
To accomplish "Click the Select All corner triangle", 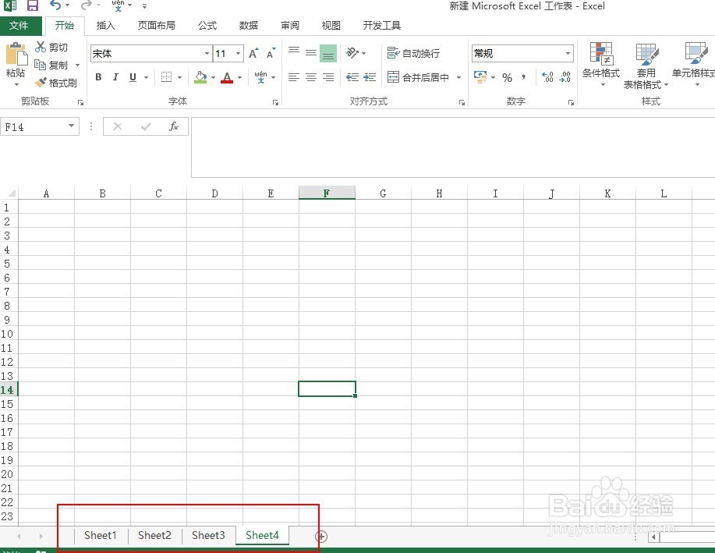I will coord(12,193).
